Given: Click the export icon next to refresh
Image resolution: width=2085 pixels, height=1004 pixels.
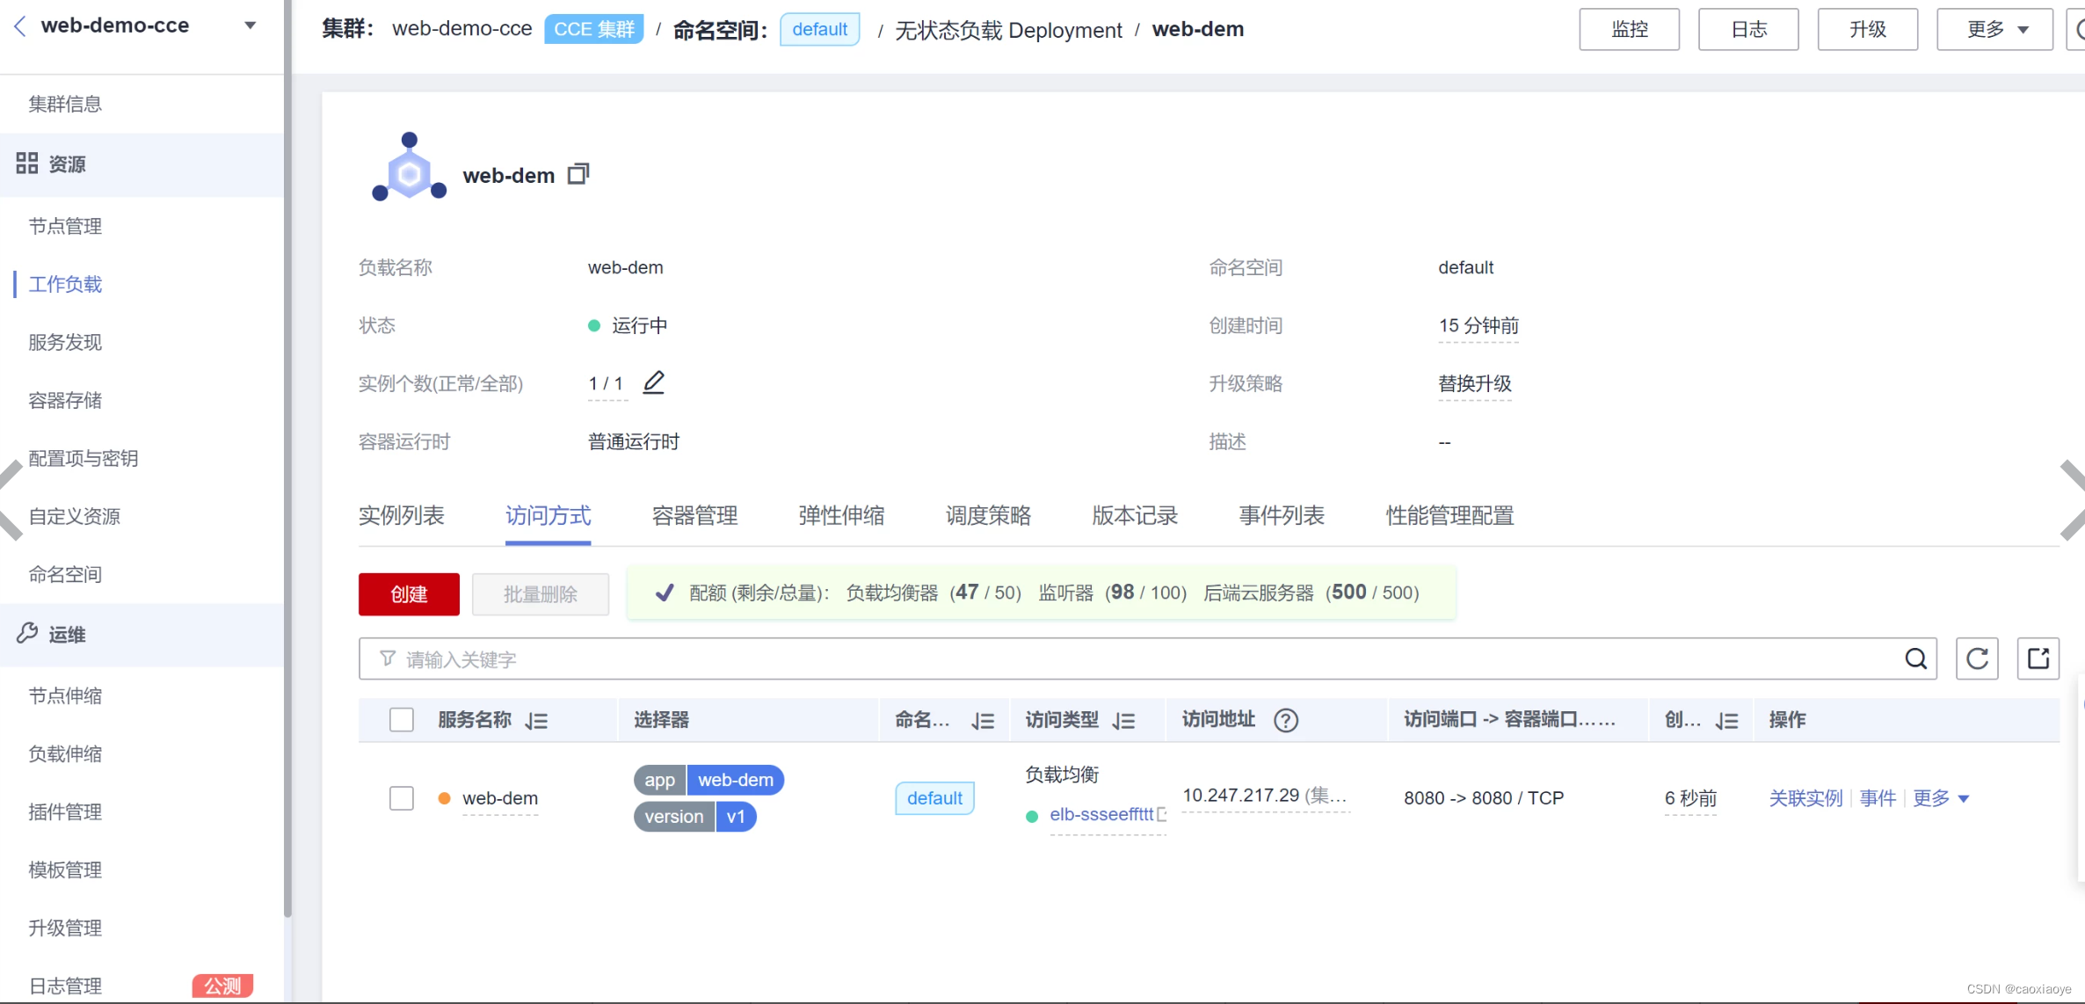Looking at the screenshot, I should [2038, 658].
